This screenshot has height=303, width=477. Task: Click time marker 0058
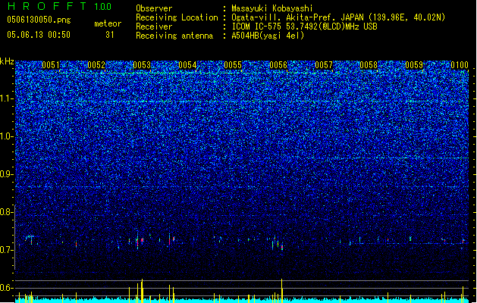tap(369, 65)
